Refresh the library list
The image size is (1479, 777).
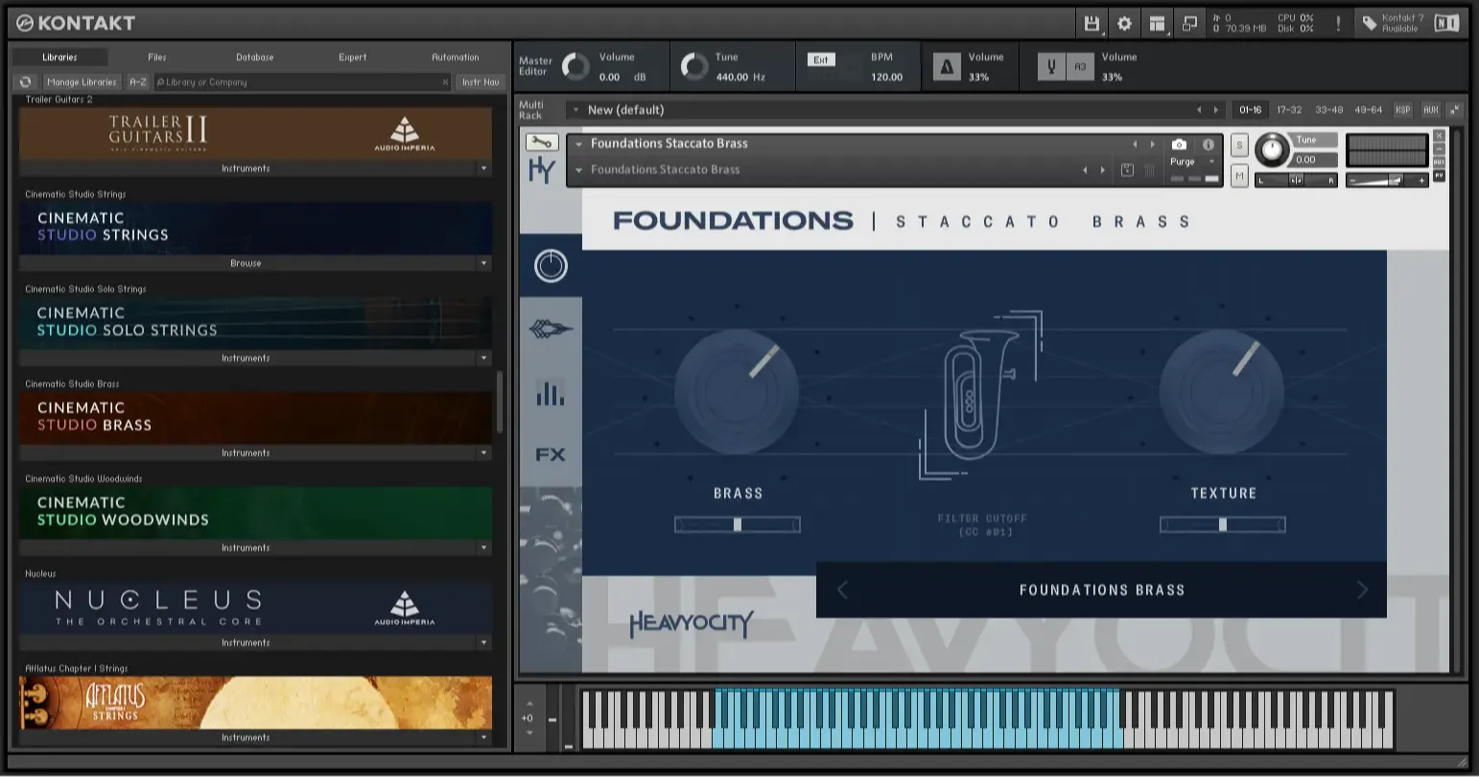26,82
